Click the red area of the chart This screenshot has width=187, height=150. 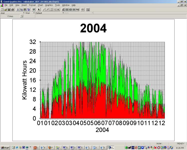pyautogui.click(x=95, y=105)
